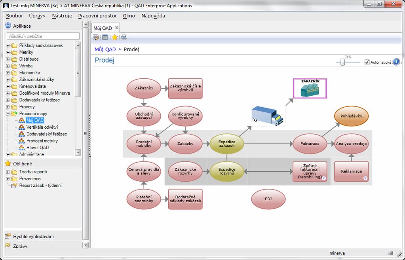Expand the Příklady sad obrazovek folder

click(x=8, y=46)
